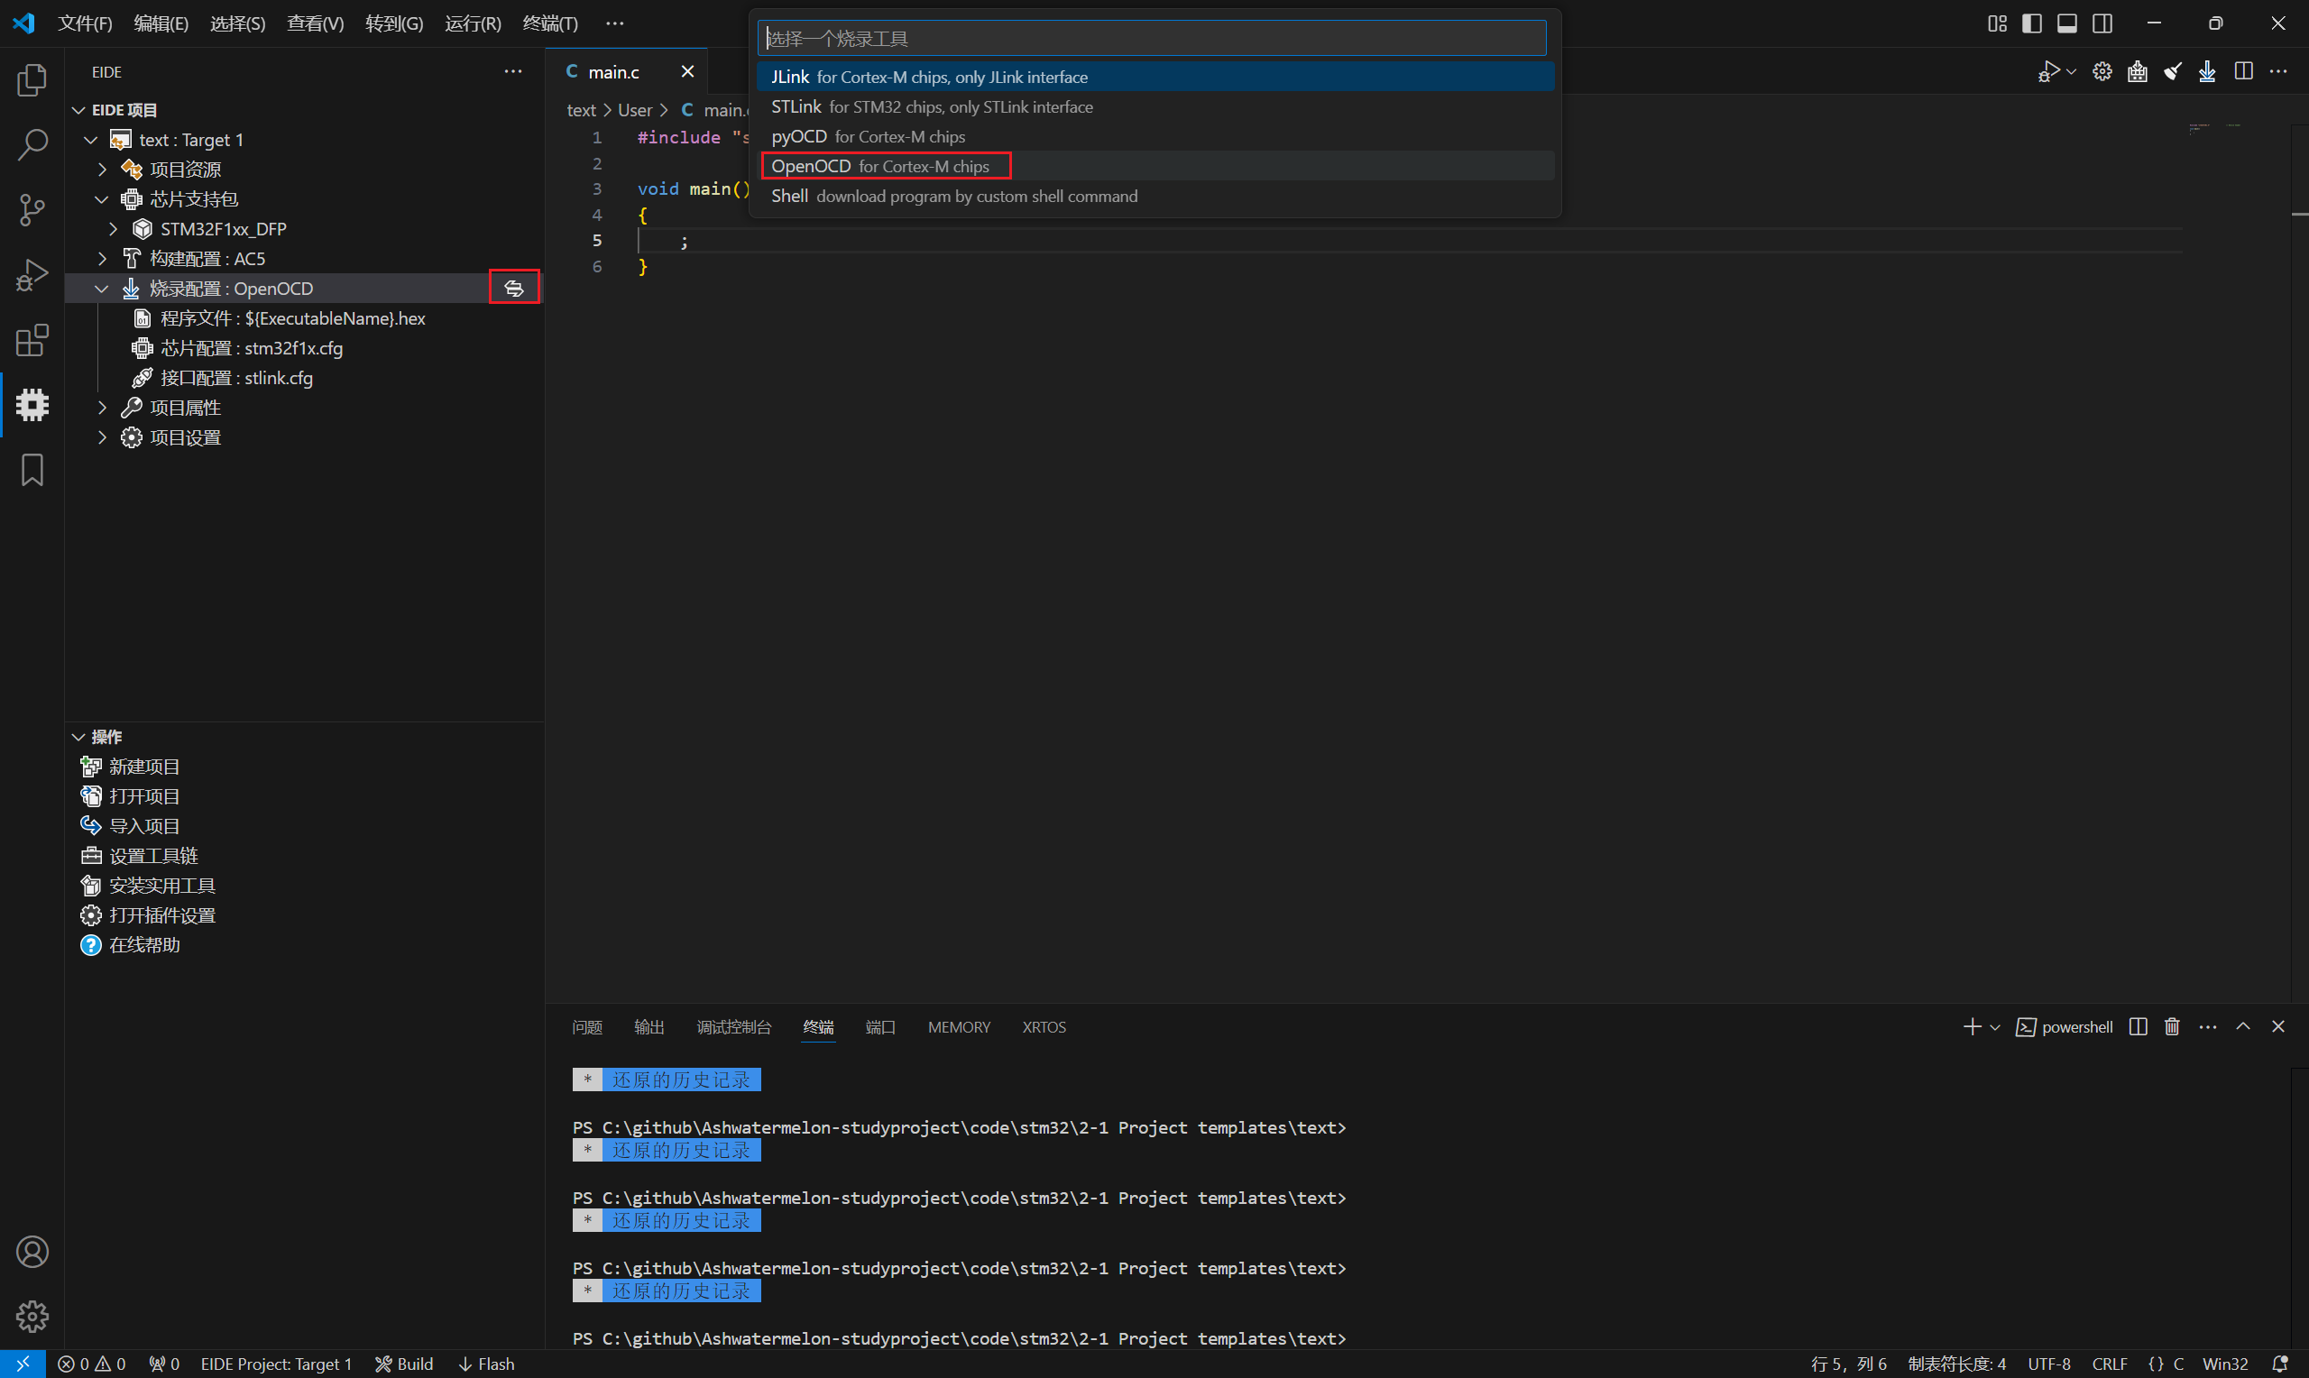Select OpenOCD for Cortex-M chips option
This screenshot has height=1378, width=2309.
(x=880, y=166)
